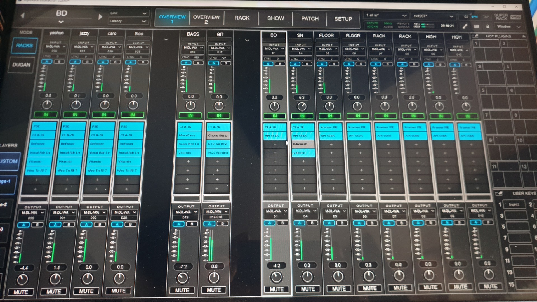Switch to the PATCH tab

pyautogui.click(x=310, y=19)
